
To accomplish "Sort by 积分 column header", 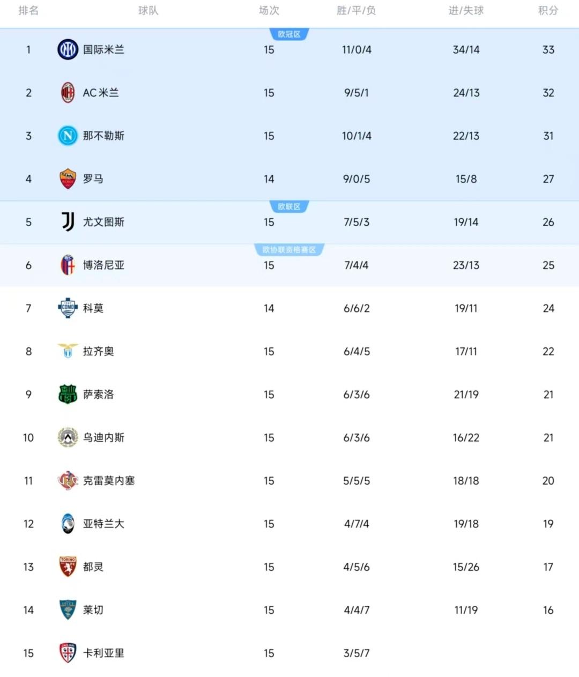I will pyautogui.click(x=548, y=11).
